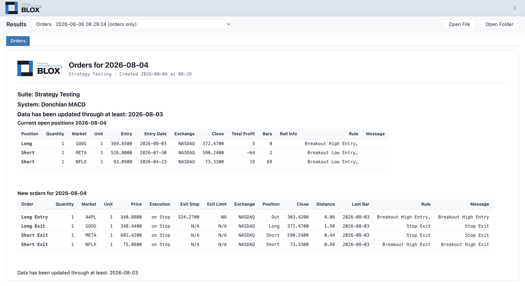Screen dimensions: 525x286
Task: Click Distance value 0.44
Action: click(x=330, y=236)
